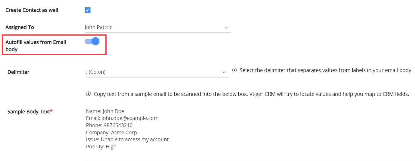Click the Create Contact as well label
This screenshot has width=415, height=161.
(32, 10)
